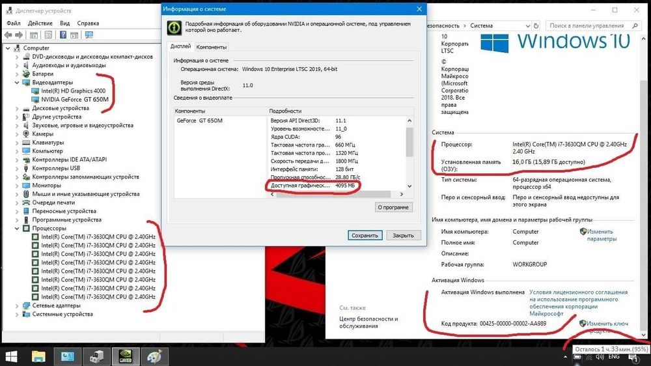Click the Back arrow in Device Manager toolbar
The width and height of the screenshot is (651, 366).
click(8, 35)
